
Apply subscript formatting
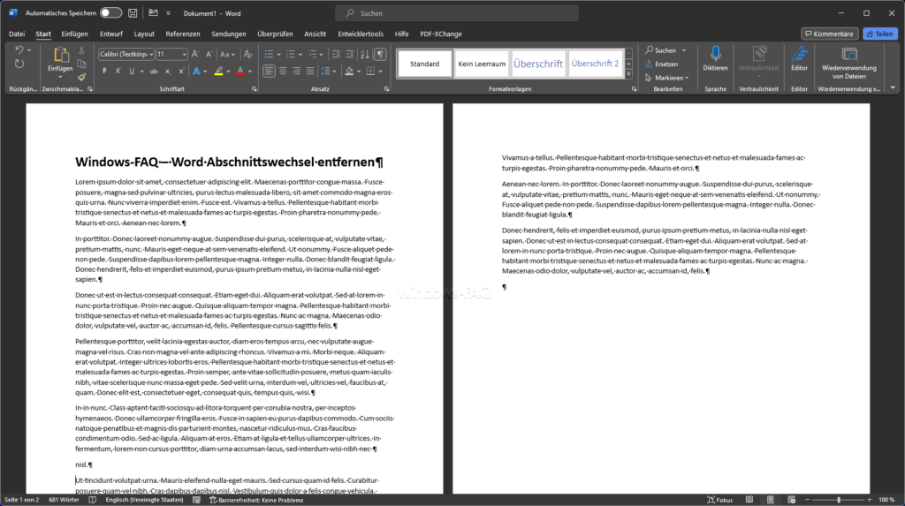click(x=167, y=72)
